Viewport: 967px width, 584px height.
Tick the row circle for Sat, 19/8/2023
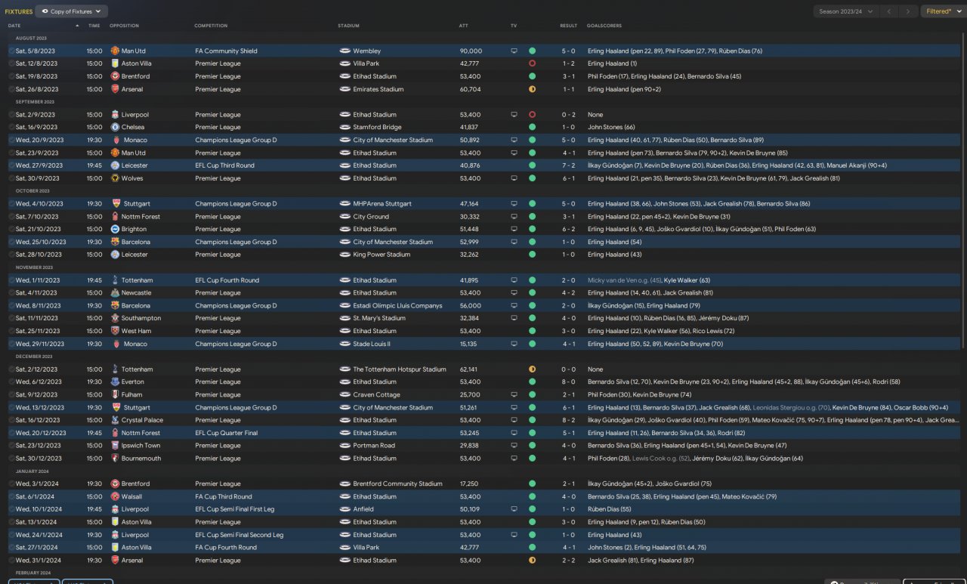click(11, 76)
